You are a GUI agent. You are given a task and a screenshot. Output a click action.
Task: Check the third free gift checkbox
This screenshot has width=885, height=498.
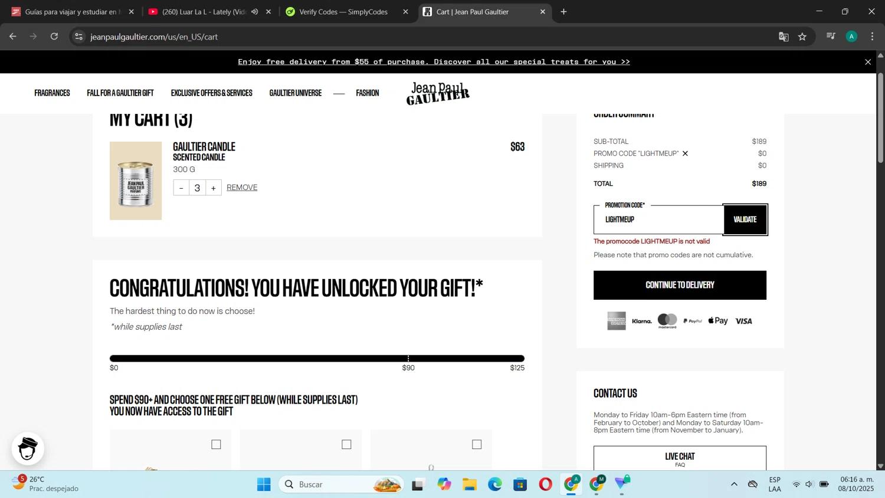pyautogui.click(x=477, y=444)
